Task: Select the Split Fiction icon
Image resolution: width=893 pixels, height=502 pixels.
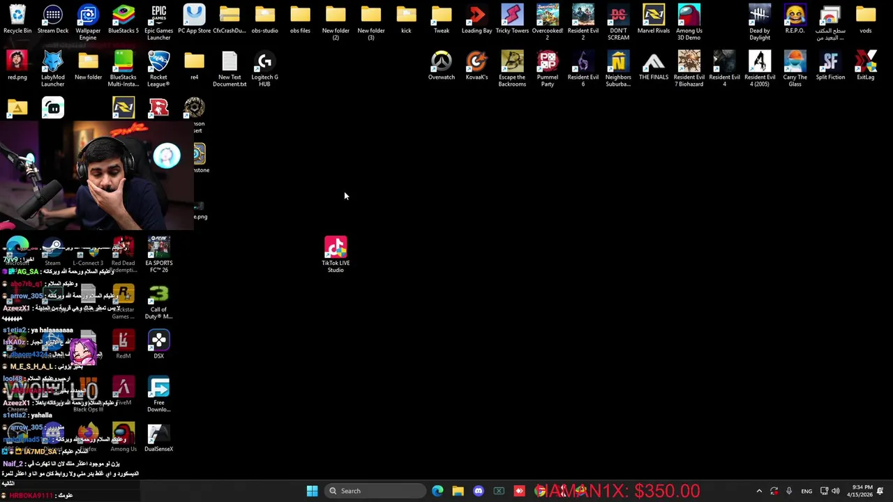Action: click(830, 66)
